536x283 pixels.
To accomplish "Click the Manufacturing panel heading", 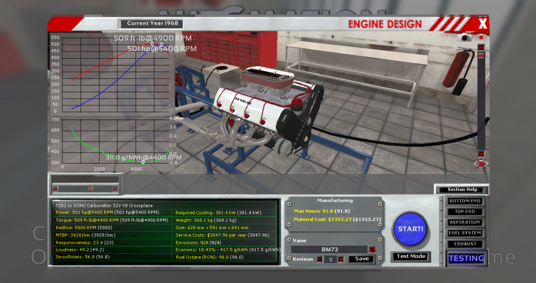I will (x=334, y=201).
